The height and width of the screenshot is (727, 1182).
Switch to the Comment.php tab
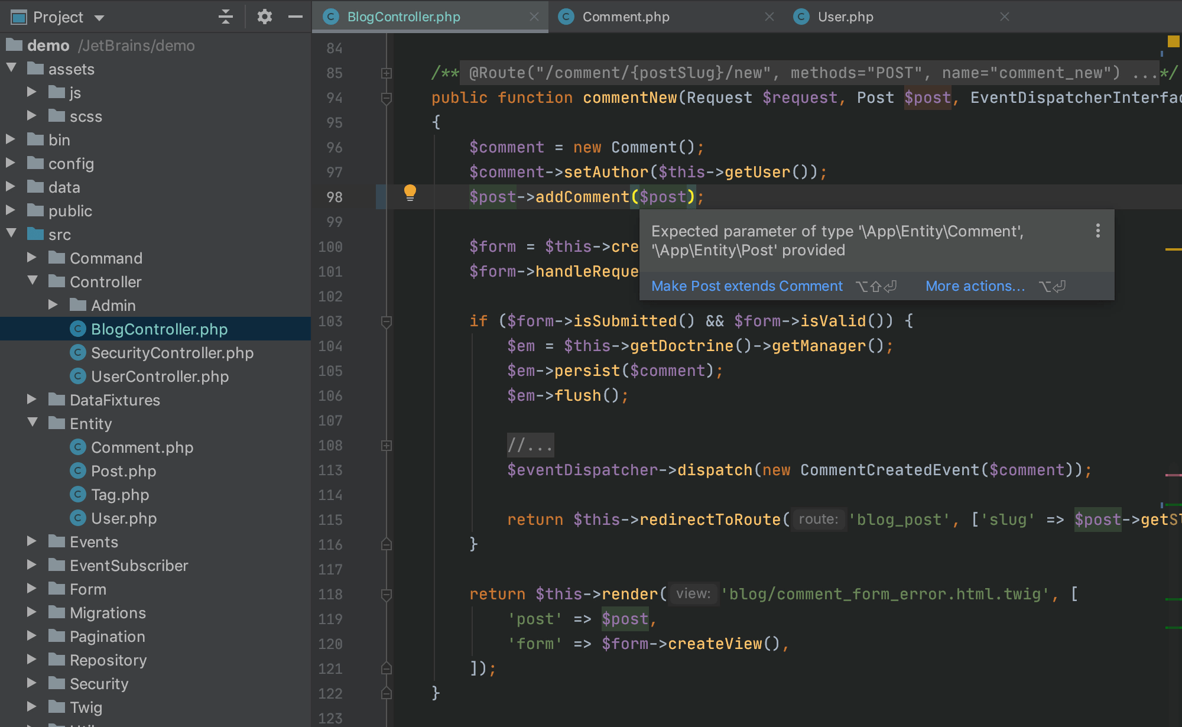(x=626, y=17)
